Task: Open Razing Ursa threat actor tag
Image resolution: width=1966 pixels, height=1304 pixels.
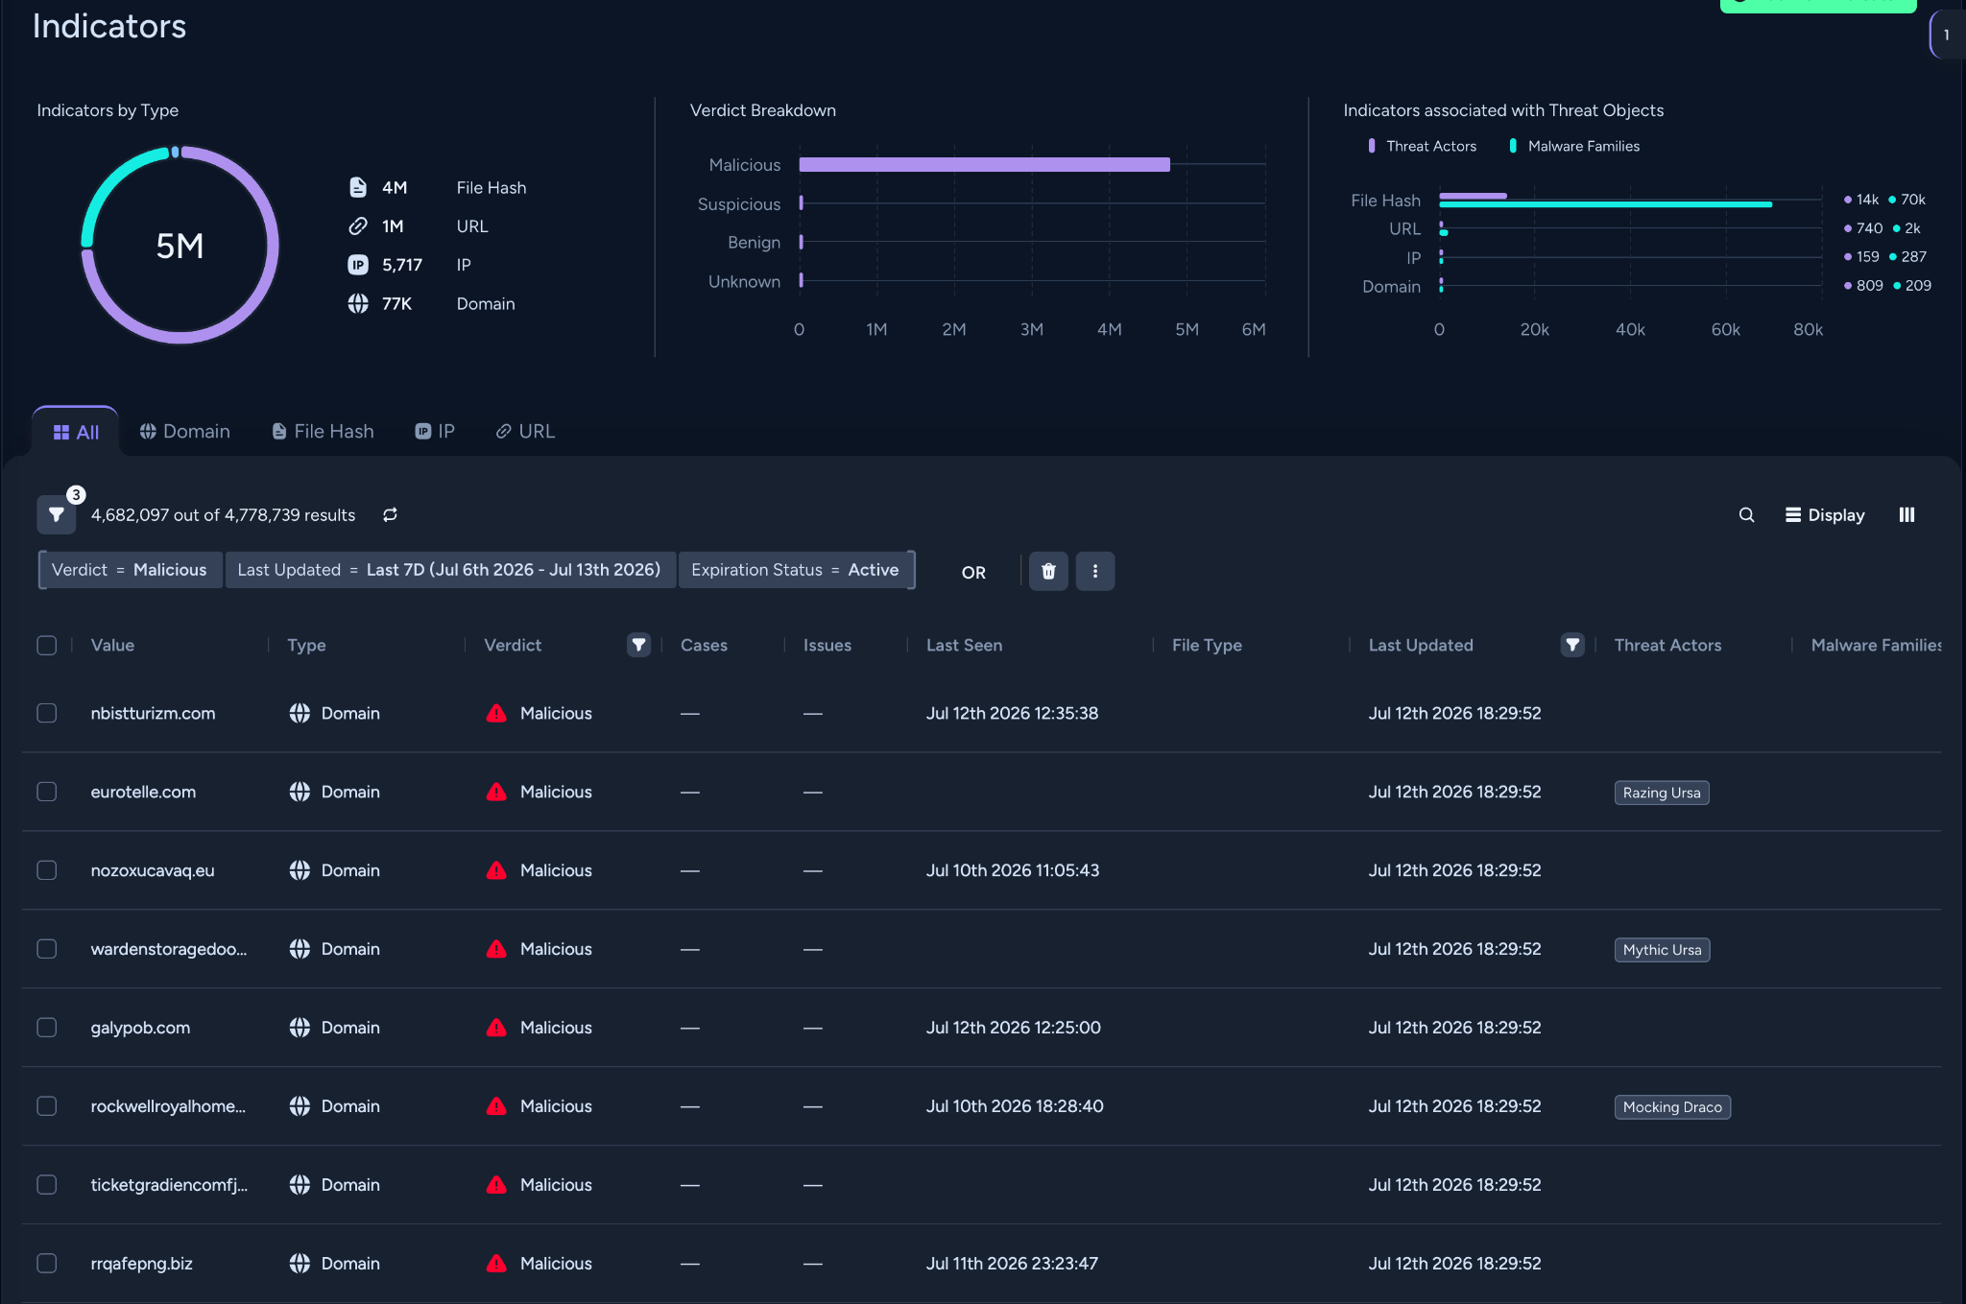Action: click(1662, 793)
